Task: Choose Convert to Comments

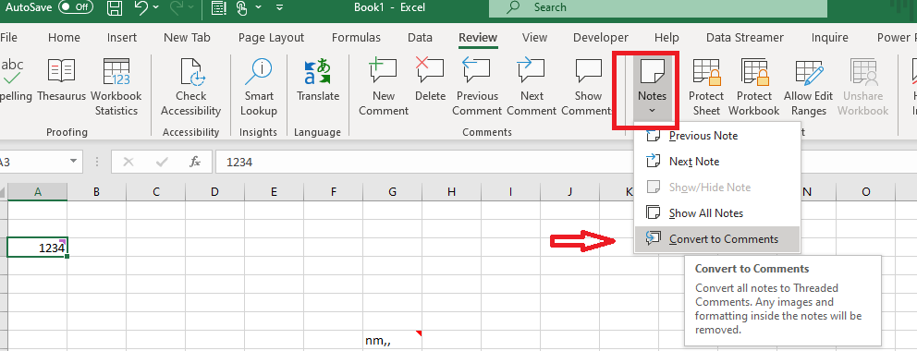Action: point(717,239)
